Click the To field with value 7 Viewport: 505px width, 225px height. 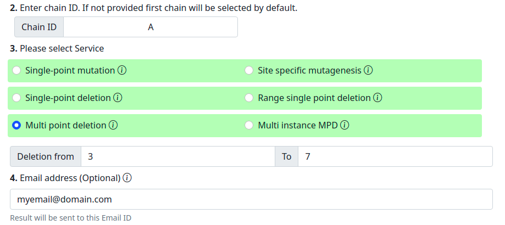395,156
